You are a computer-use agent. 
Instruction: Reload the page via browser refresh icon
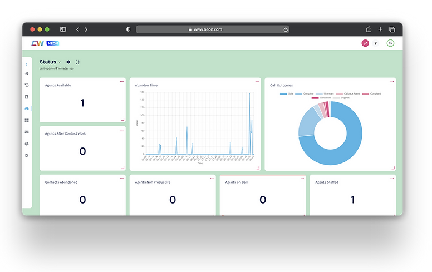[x=286, y=29]
